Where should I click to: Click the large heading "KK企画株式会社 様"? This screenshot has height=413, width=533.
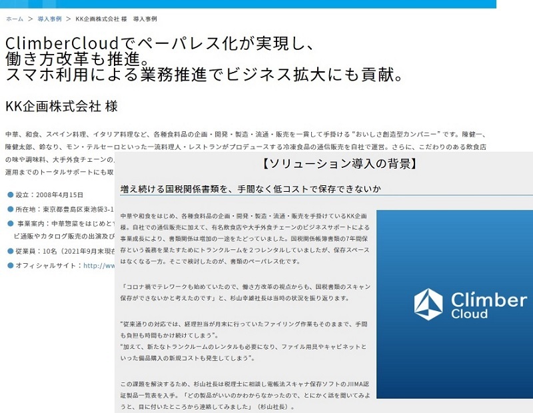click(61, 107)
